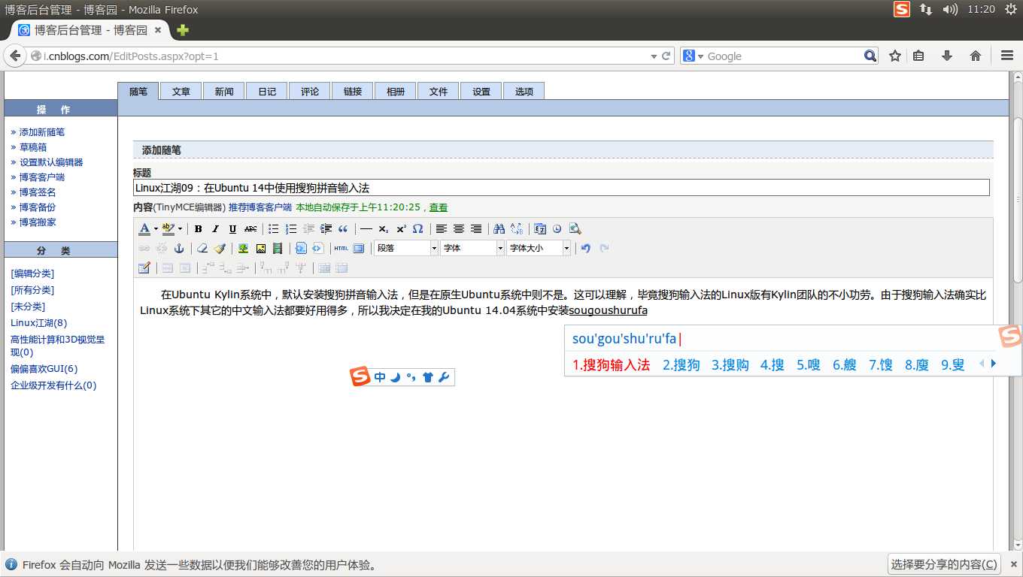Apply strikethrough (ABC) formatting
The width and height of the screenshot is (1023, 577).
250,229
